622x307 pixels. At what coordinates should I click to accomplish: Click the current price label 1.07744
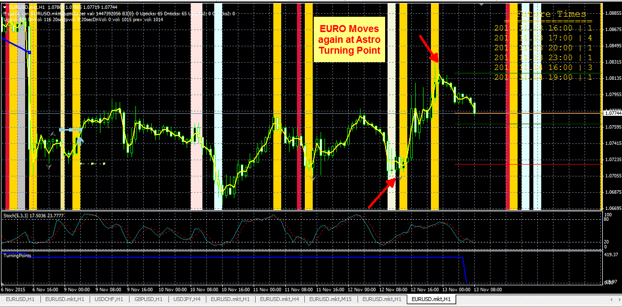point(612,113)
